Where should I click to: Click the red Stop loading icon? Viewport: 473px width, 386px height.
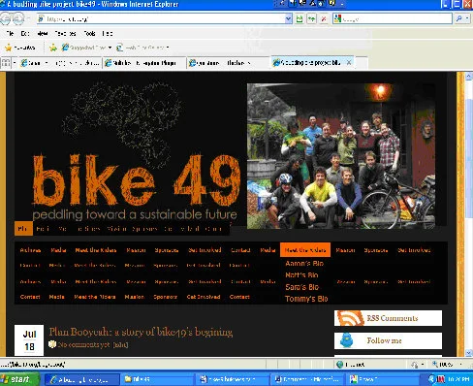click(324, 19)
